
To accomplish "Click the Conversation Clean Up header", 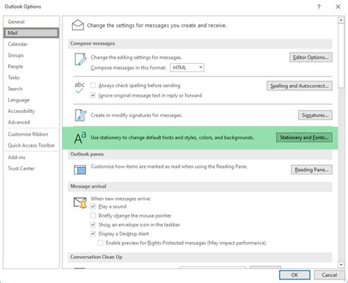I will [200, 257].
